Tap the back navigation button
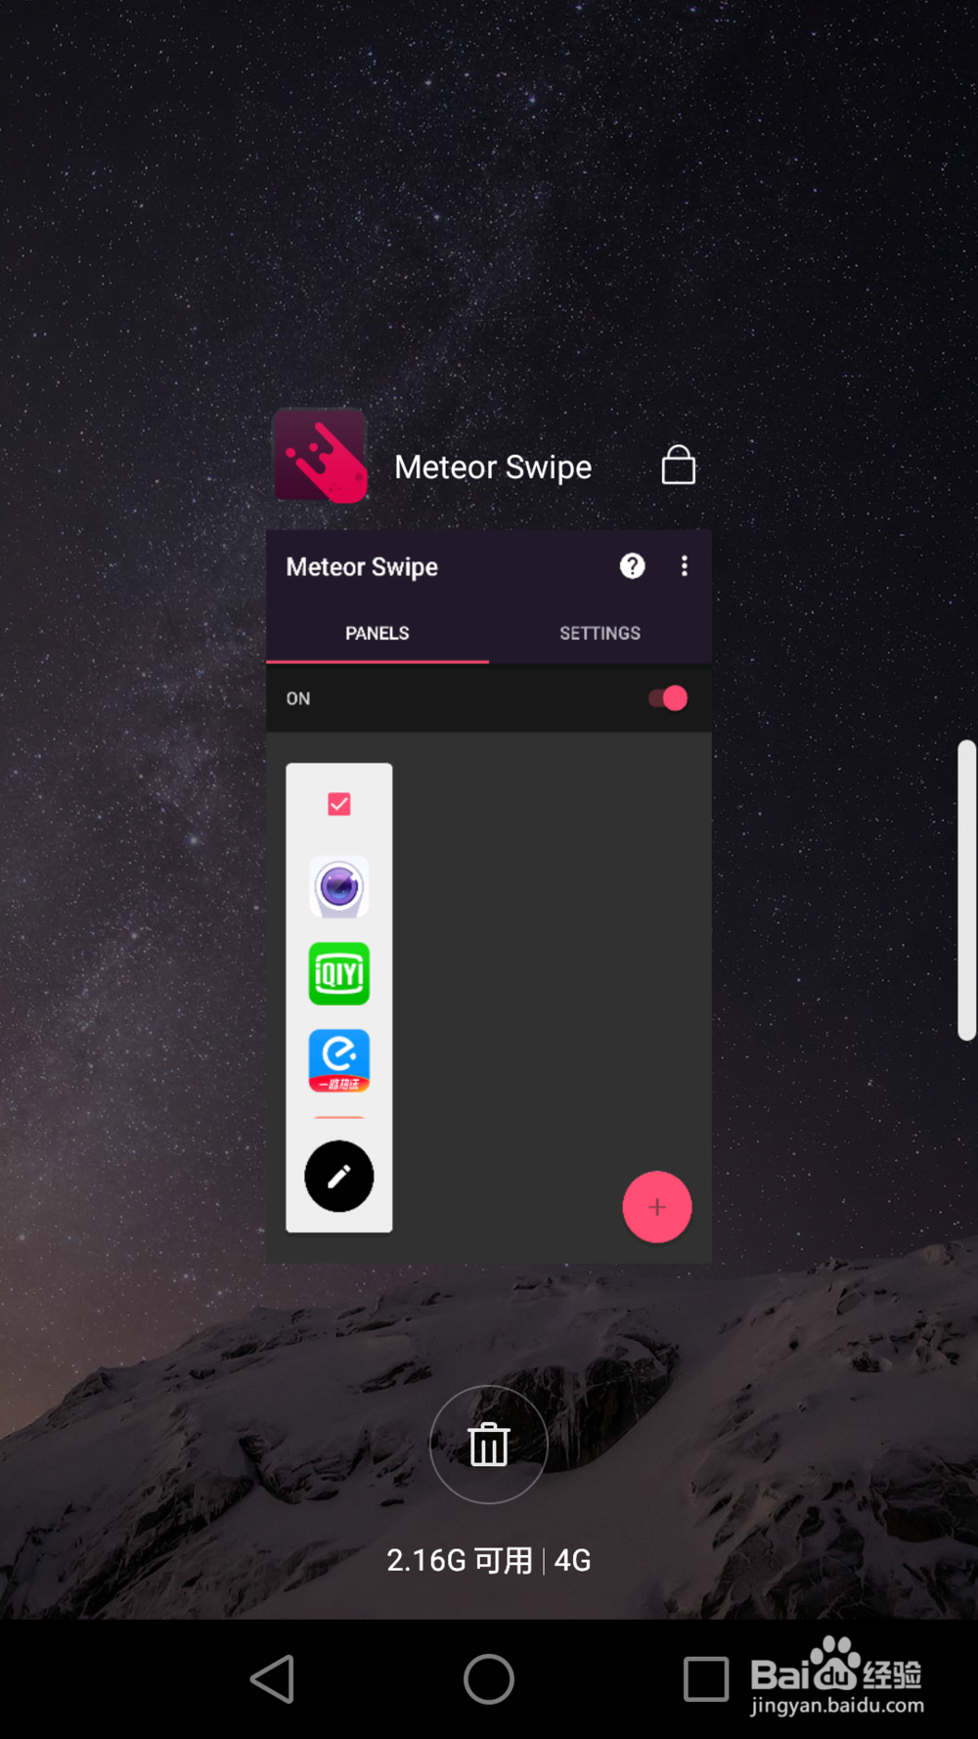This screenshot has width=978, height=1739. tap(273, 1679)
